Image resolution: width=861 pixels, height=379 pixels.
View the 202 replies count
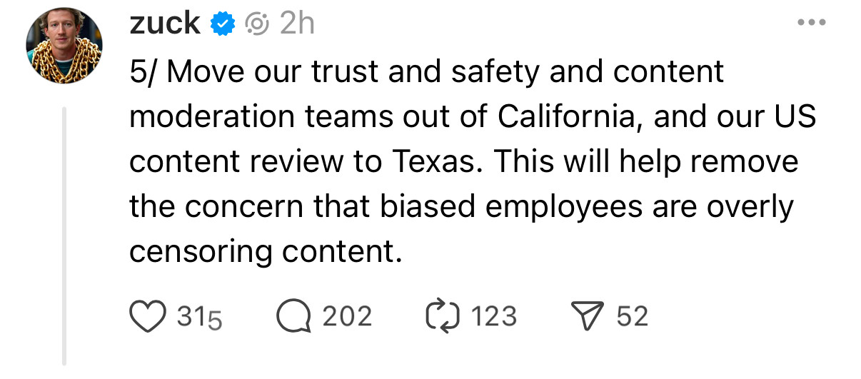coord(347,316)
